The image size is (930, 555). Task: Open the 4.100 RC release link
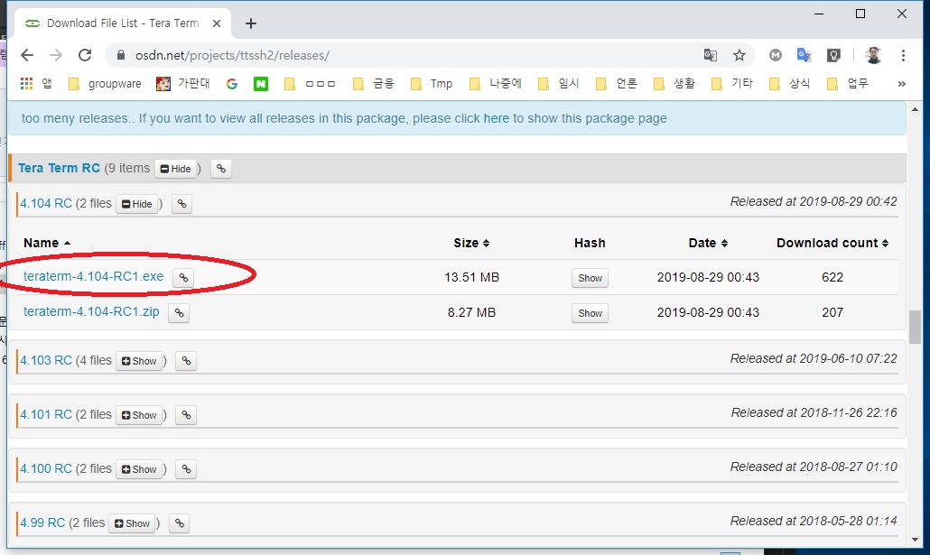pyautogui.click(x=46, y=468)
